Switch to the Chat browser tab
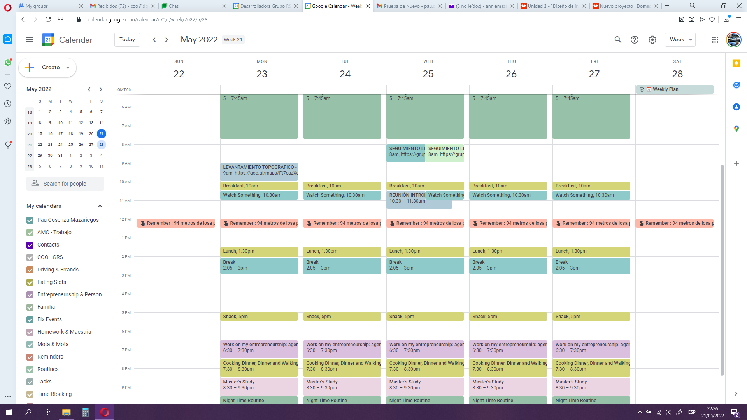 pos(194,6)
